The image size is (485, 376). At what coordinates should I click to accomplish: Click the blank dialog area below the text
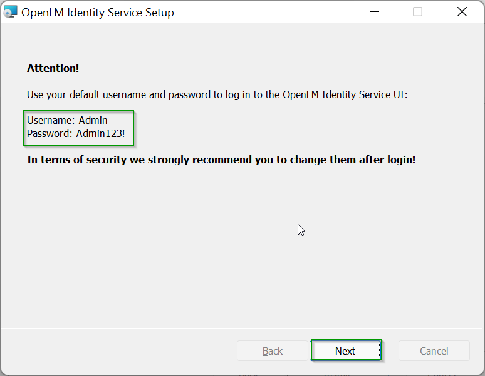coord(188,250)
